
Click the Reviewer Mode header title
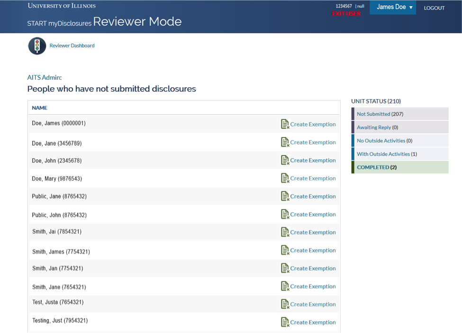(137, 21)
